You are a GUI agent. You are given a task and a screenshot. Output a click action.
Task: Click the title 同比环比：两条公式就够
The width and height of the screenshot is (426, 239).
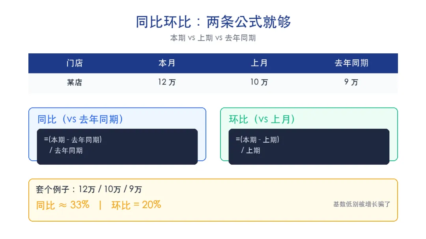pyautogui.click(x=213, y=22)
